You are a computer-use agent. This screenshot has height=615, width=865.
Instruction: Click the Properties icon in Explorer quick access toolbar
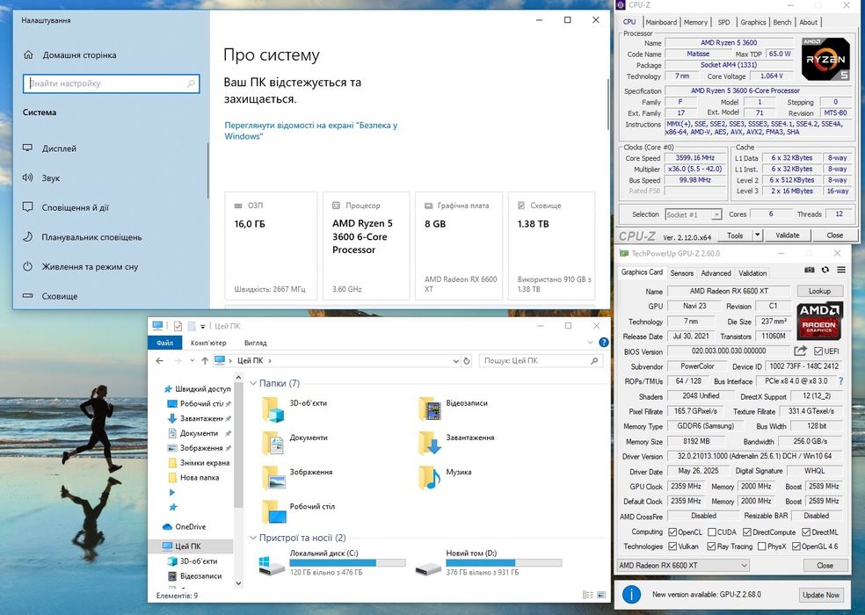(x=178, y=326)
